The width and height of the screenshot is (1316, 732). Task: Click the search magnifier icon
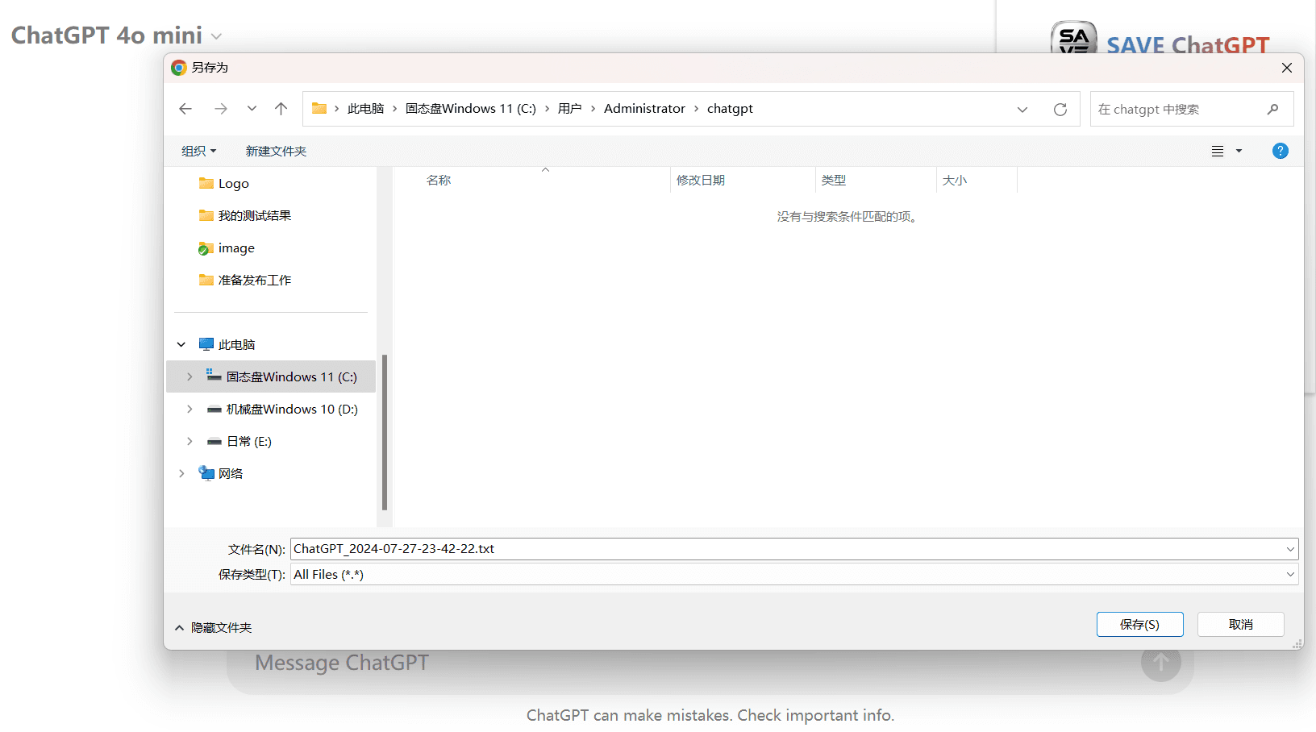[x=1272, y=109]
